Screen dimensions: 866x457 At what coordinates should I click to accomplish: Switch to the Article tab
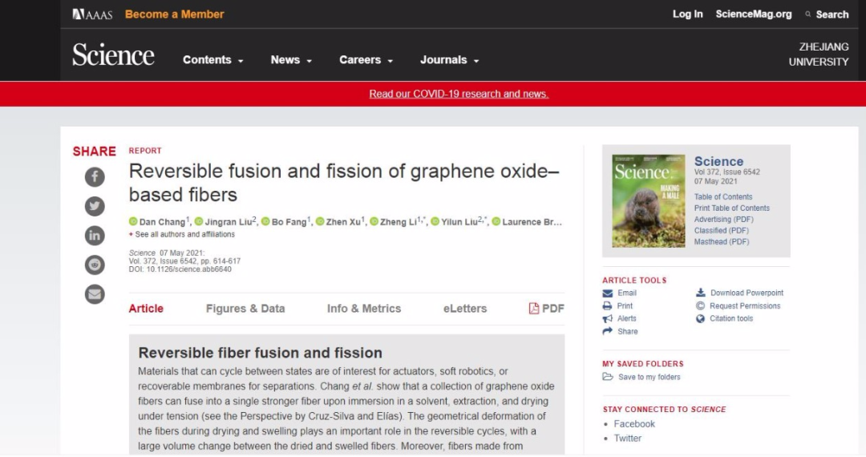point(146,309)
